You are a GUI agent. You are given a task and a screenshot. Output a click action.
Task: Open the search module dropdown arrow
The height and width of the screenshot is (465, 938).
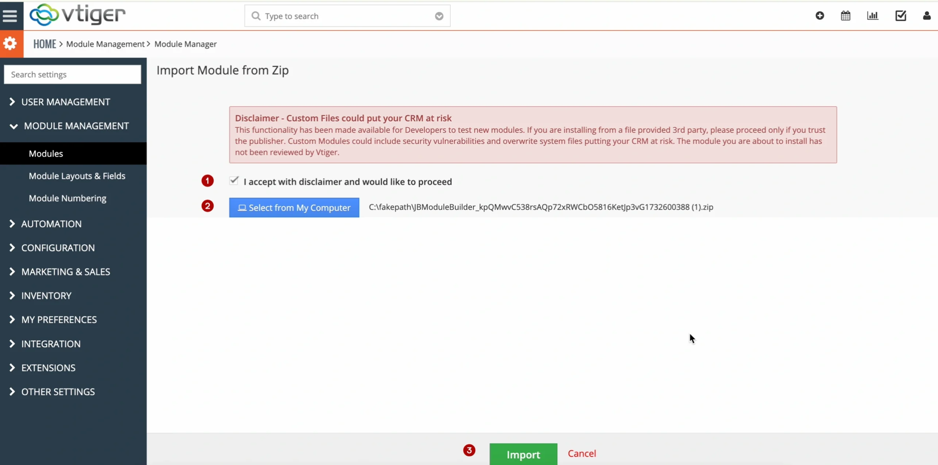(439, 16)
